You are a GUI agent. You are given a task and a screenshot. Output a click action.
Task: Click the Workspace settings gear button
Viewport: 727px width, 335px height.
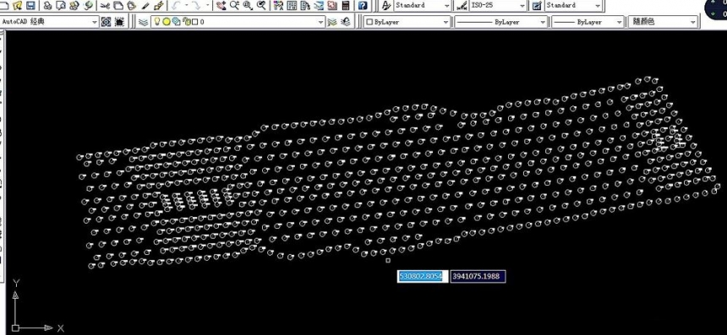pos(107,22)
